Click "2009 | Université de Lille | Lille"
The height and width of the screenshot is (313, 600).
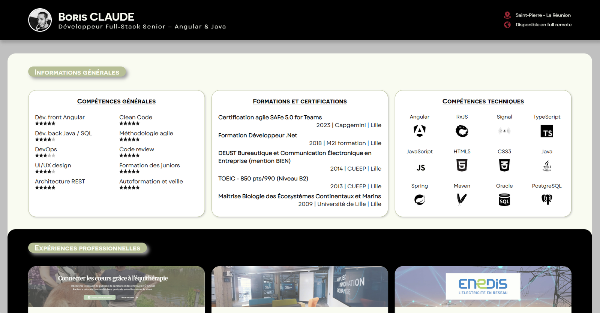340,204
